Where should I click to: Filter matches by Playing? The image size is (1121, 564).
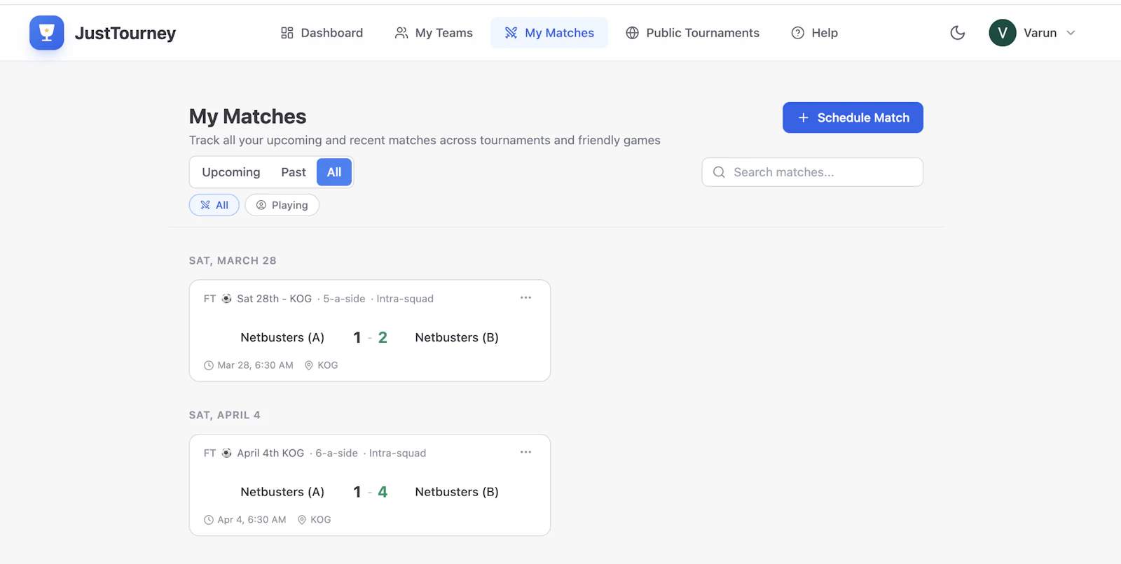point(282,205)
